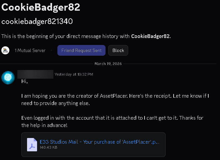The width and height of the screenshot is (220, 160).
Task: Click the message paragraph mentioning AssetPlacer's creator
Action: coord(115,99)
